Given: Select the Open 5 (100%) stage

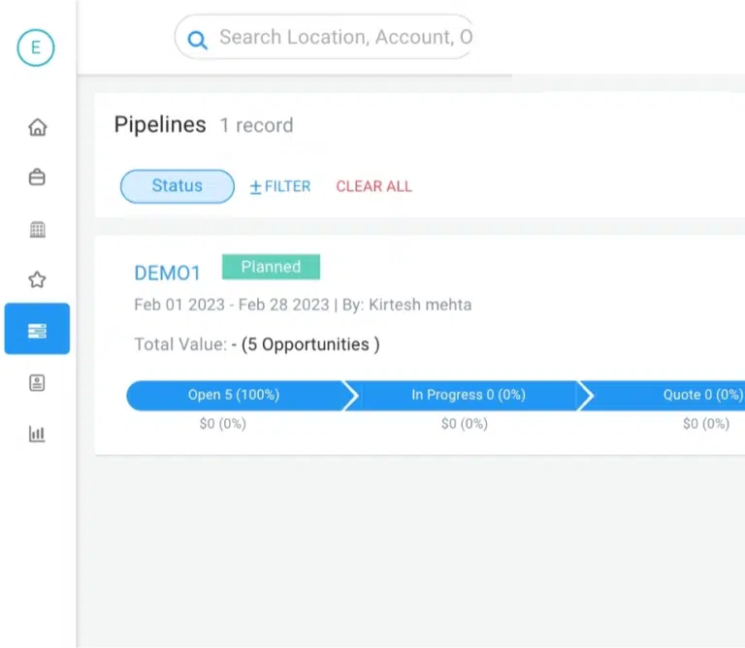Looking at the screenshot, I should [x=234, y=395].
